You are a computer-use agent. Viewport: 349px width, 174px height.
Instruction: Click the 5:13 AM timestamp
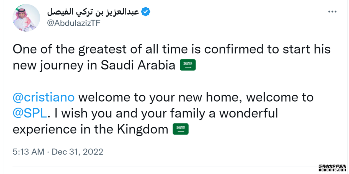click(29, 151)
